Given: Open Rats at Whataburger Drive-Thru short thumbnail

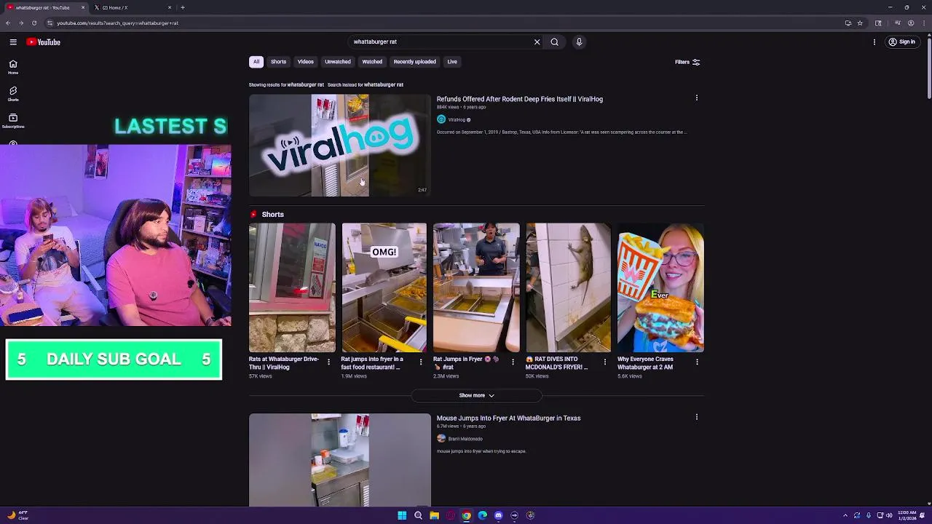Looking at the screenshot, I should pos(292,287).
